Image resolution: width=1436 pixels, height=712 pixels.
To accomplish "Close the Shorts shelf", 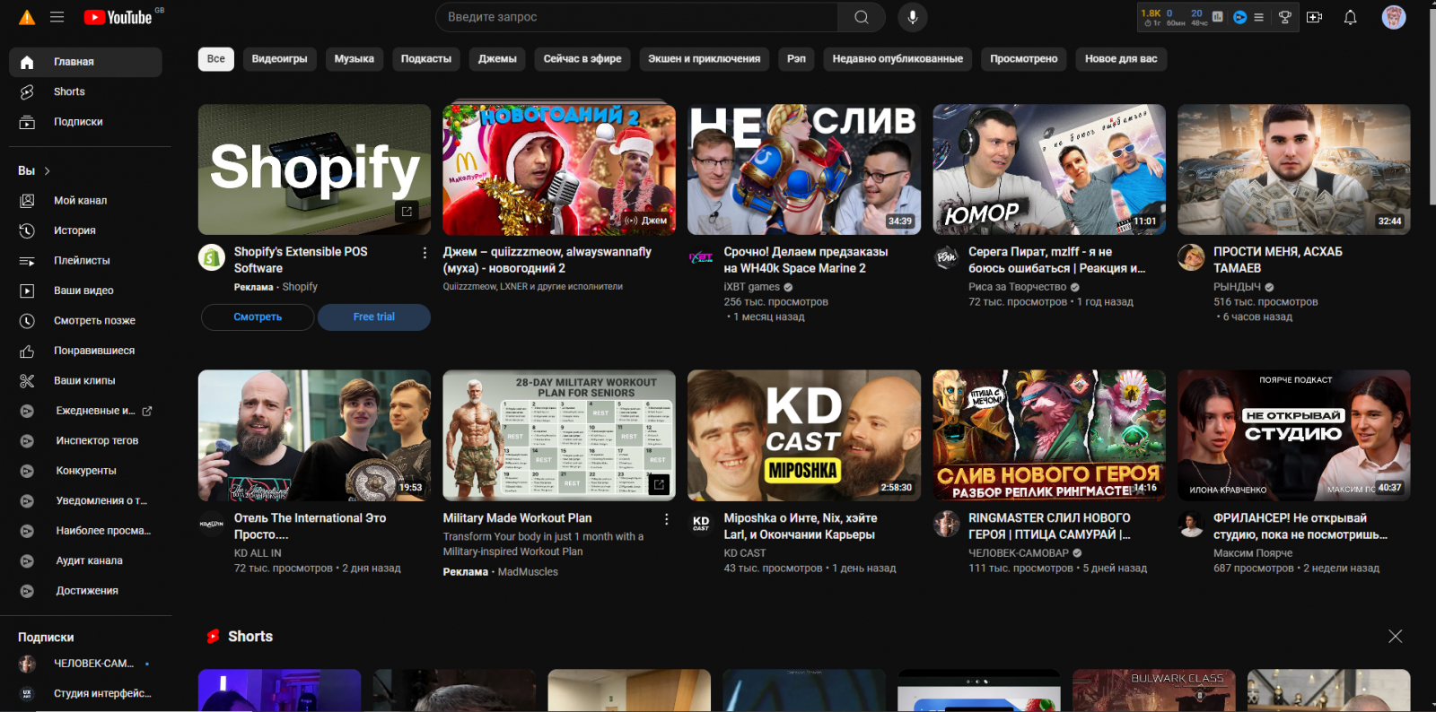I will tap(1395, 636).
